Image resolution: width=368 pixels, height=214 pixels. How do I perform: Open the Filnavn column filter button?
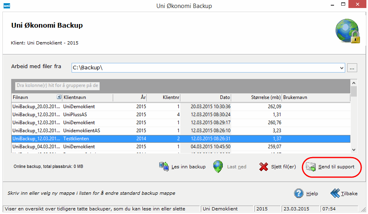pos(59,97)
